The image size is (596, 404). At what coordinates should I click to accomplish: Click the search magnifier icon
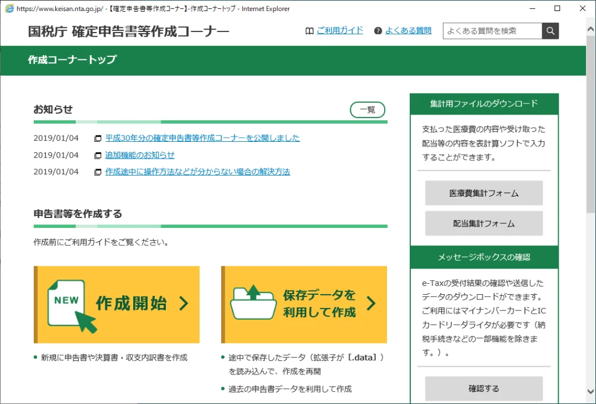(x=550, y=31)
